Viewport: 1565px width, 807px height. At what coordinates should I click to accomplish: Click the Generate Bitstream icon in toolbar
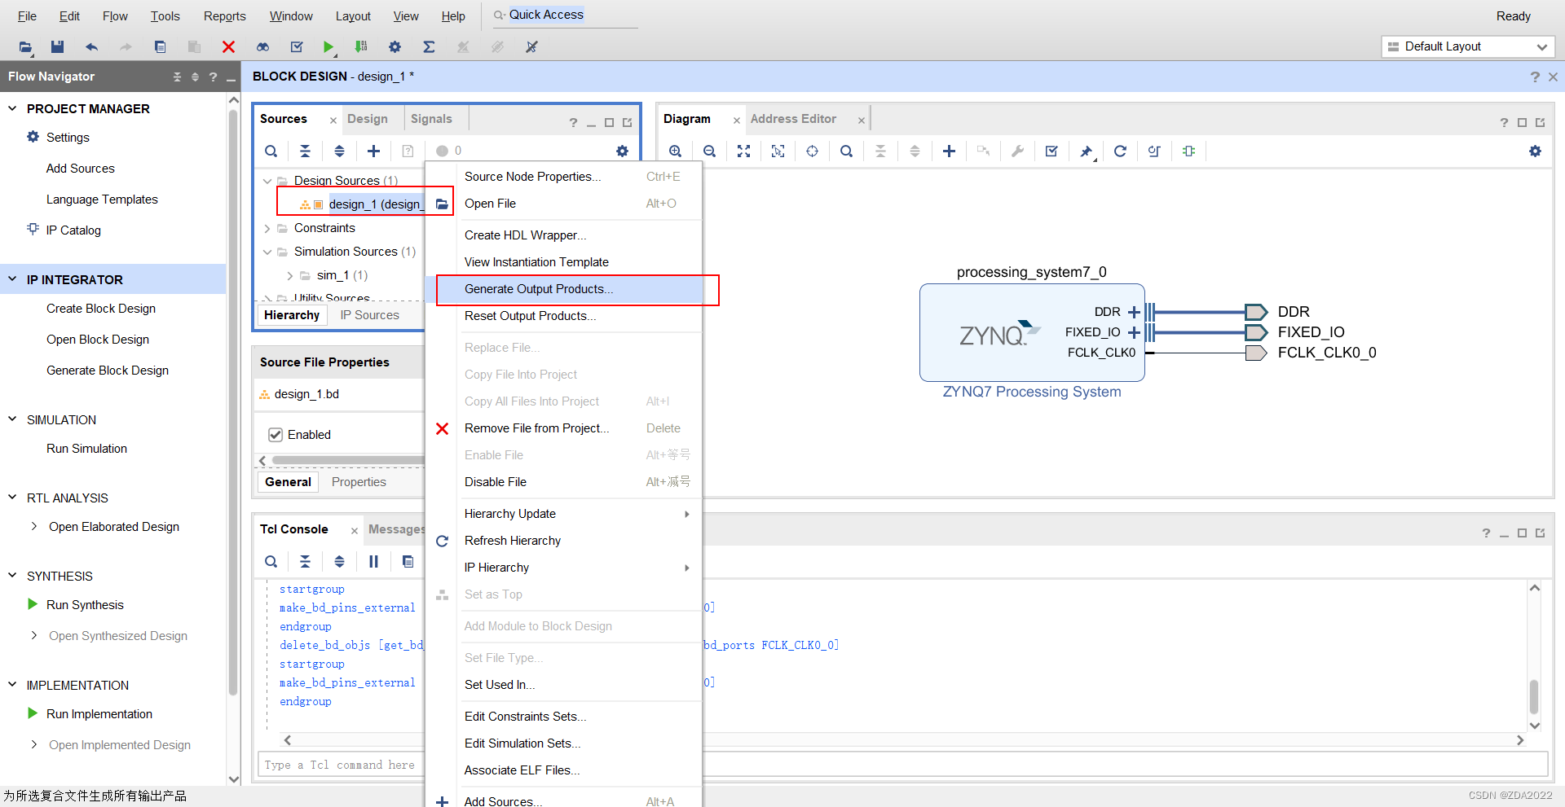(x=361, y=47)
